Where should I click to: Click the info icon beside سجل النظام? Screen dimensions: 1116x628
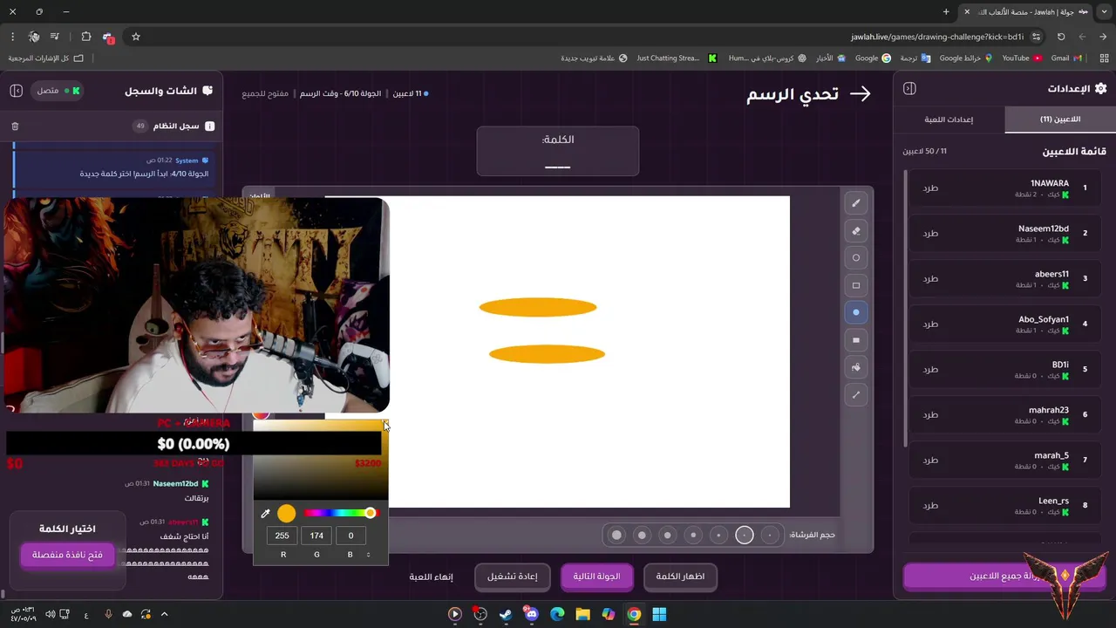click(209, 126)
